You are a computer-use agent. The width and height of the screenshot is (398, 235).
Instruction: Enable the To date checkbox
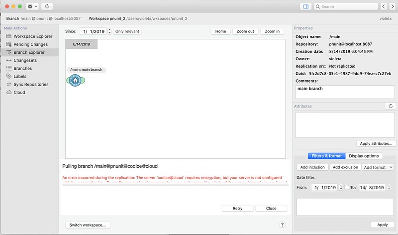click(347, 187)
